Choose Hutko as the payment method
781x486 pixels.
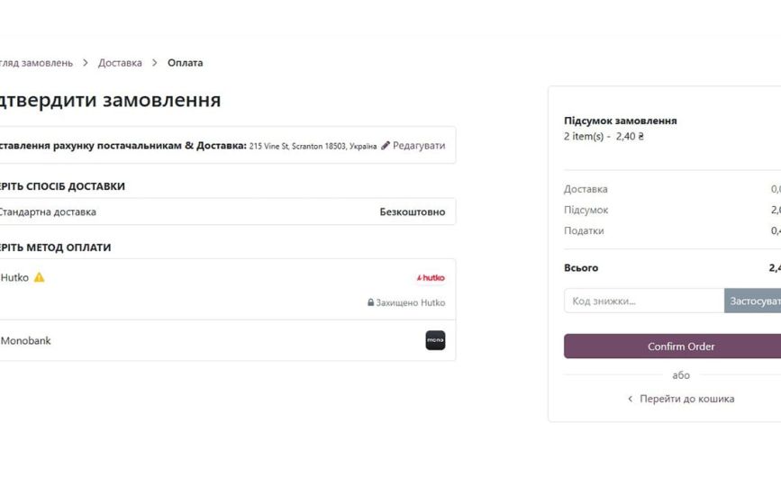click(14, 277)
